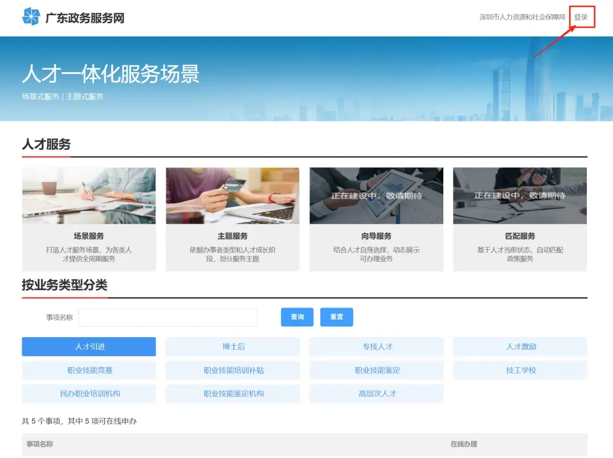Screen dimensions: 613x458
Task: Open the 职业技能竞赛 category
Action: (x=89, y=370)
